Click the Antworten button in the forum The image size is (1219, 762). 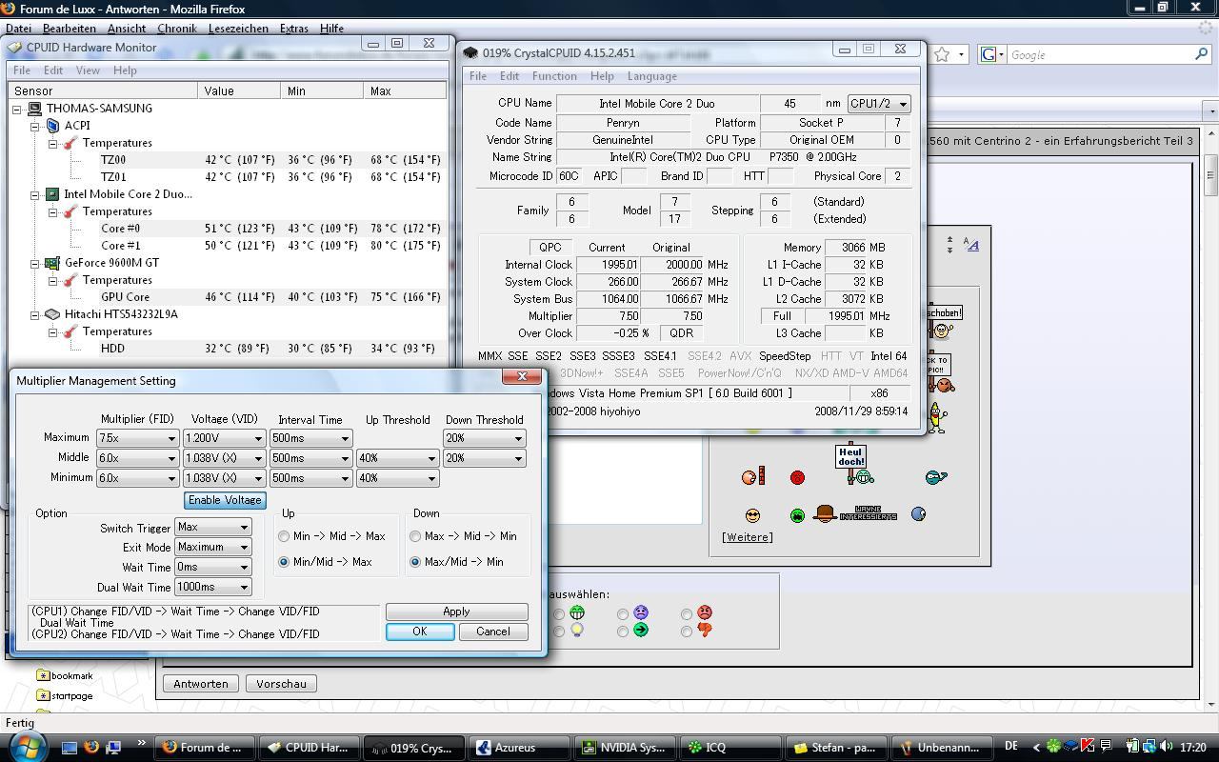[201, 684]
